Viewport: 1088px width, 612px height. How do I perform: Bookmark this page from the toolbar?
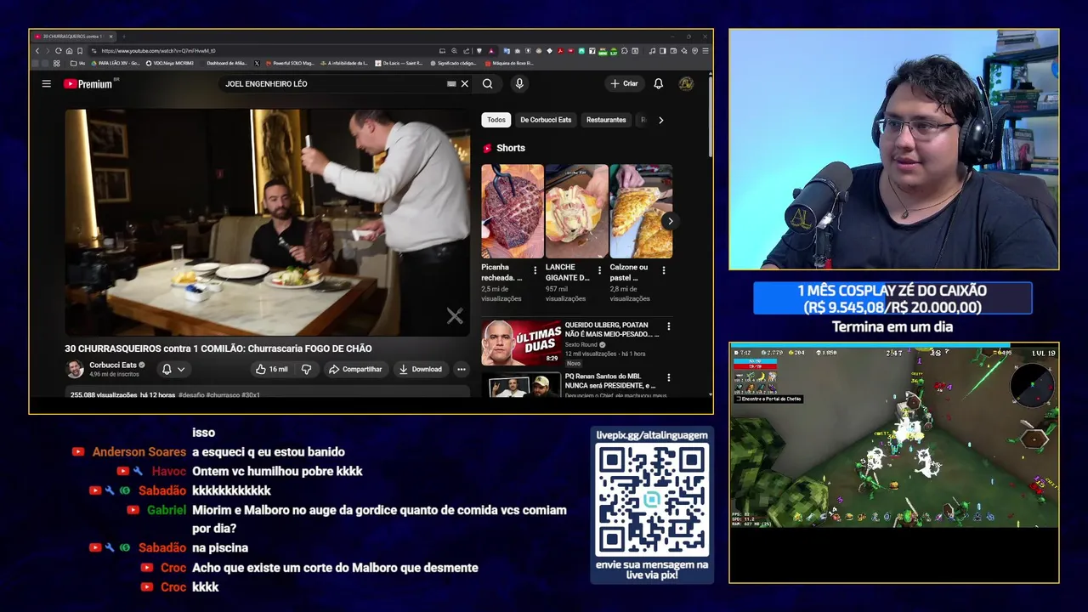coord(80,51)
